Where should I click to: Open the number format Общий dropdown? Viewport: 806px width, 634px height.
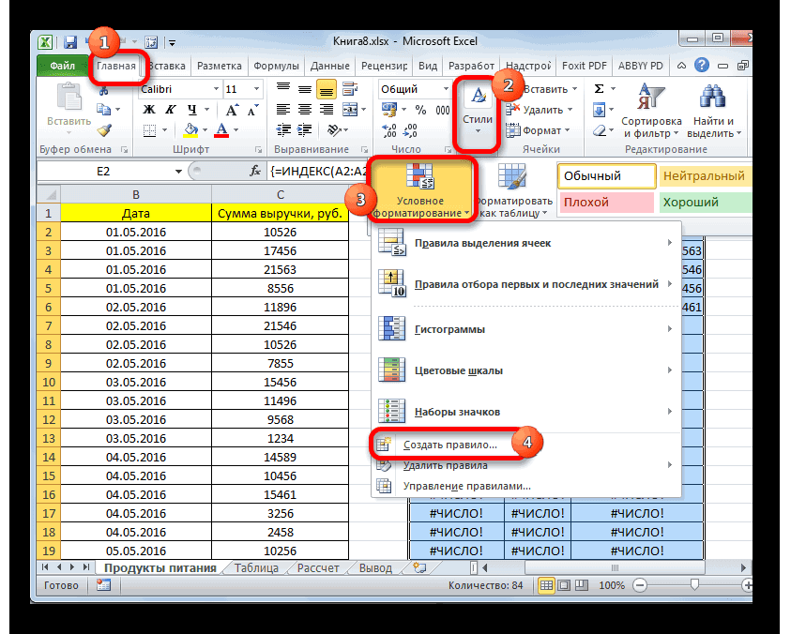click(x=446, y=89)
